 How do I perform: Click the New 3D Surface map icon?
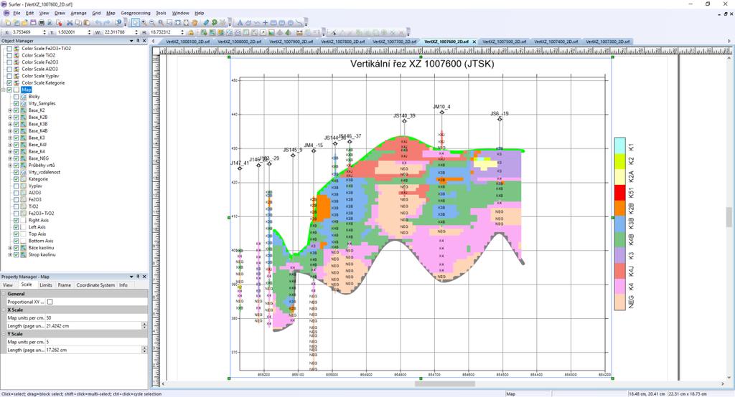click(x=288, y=32)
